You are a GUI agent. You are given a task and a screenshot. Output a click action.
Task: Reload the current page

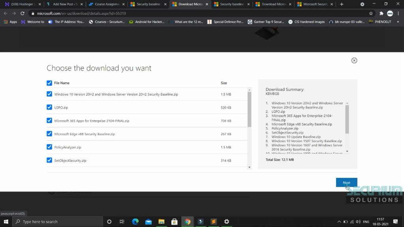[22, 13]
